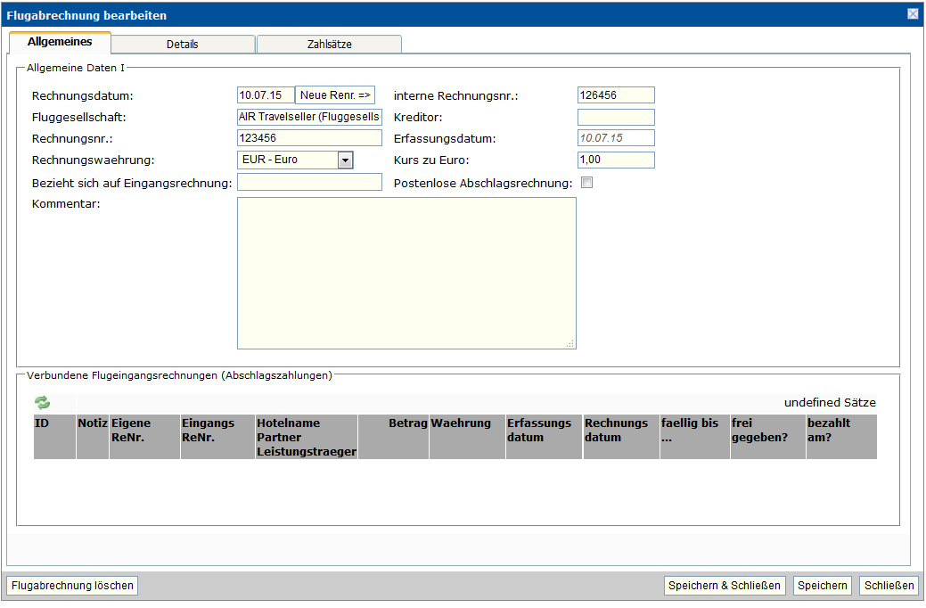
Task: Switch to the Details tab
Action: click(183, 44)
